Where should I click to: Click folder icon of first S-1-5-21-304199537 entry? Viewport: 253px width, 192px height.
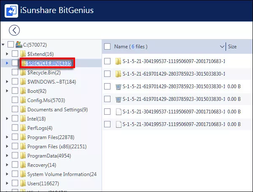tap(118, 61)
